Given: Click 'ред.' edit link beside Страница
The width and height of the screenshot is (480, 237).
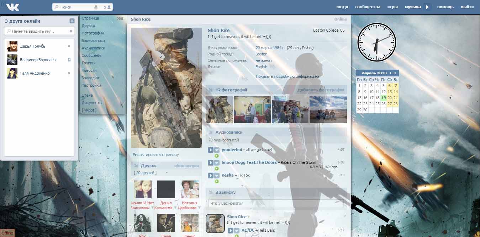Looking at the screenshot, I should click(120, 18).
